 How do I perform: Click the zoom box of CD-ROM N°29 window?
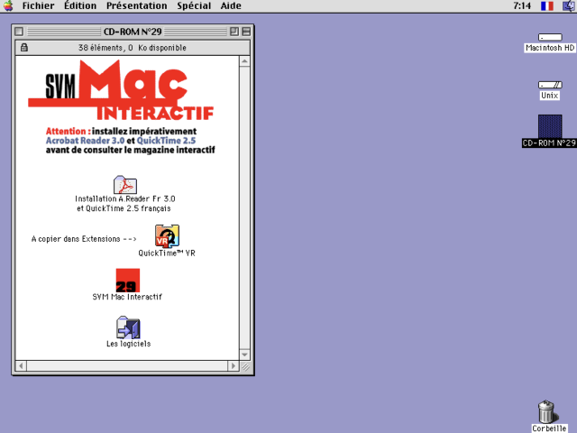coord(234,32)
